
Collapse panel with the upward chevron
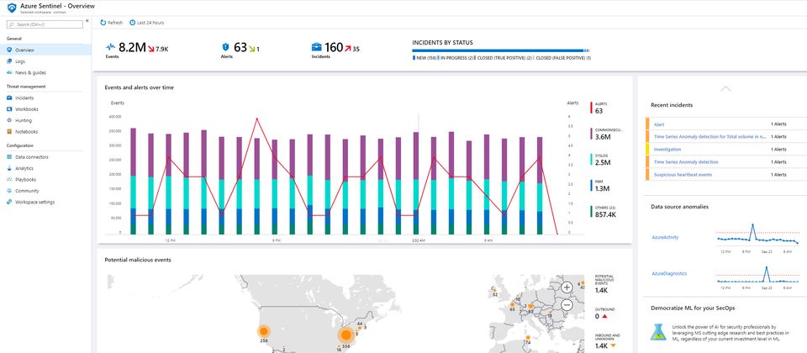725,88
